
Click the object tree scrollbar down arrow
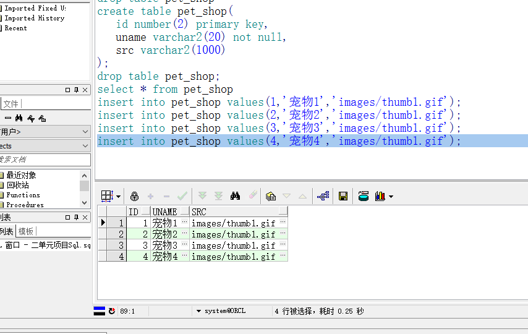click(85, 203)
